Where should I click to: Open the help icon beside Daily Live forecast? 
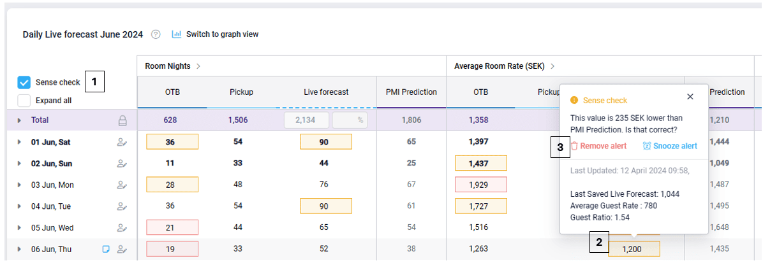tap(156, 34)
